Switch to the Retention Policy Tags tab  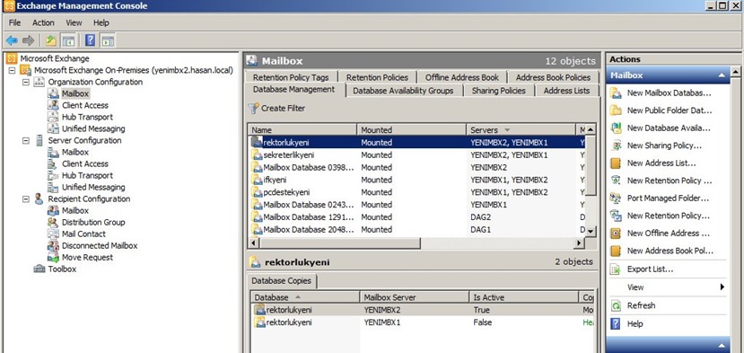291,77
